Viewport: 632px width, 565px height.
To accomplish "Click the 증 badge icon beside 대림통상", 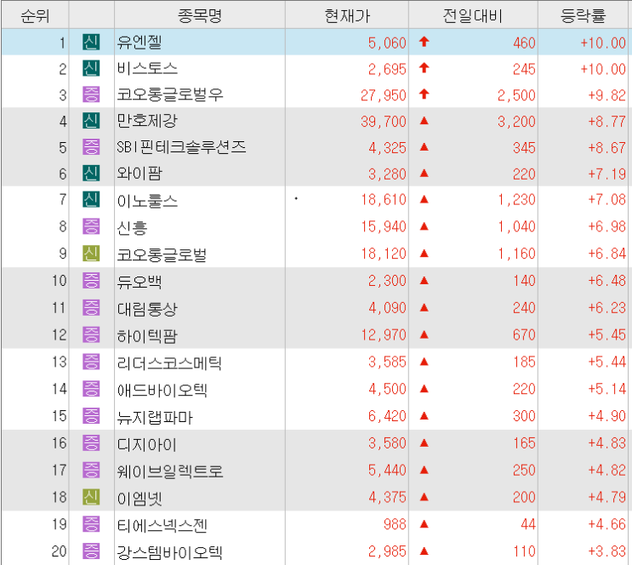I will click(91, 308).
